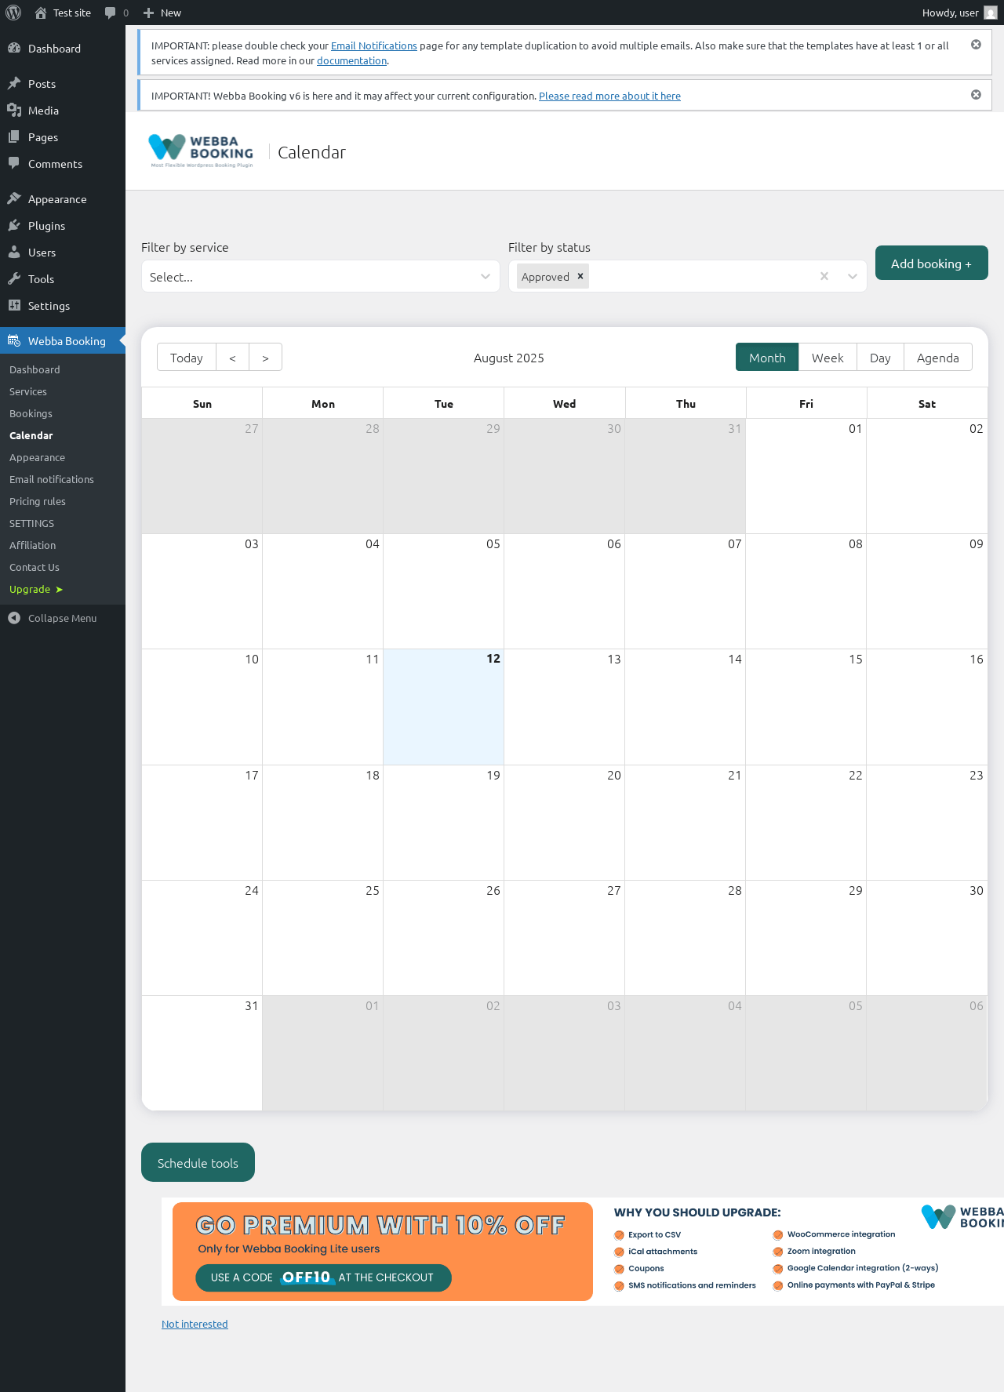Click the Sun column header
Screen dimensions: 1004x1392
(x=202, y=403)
